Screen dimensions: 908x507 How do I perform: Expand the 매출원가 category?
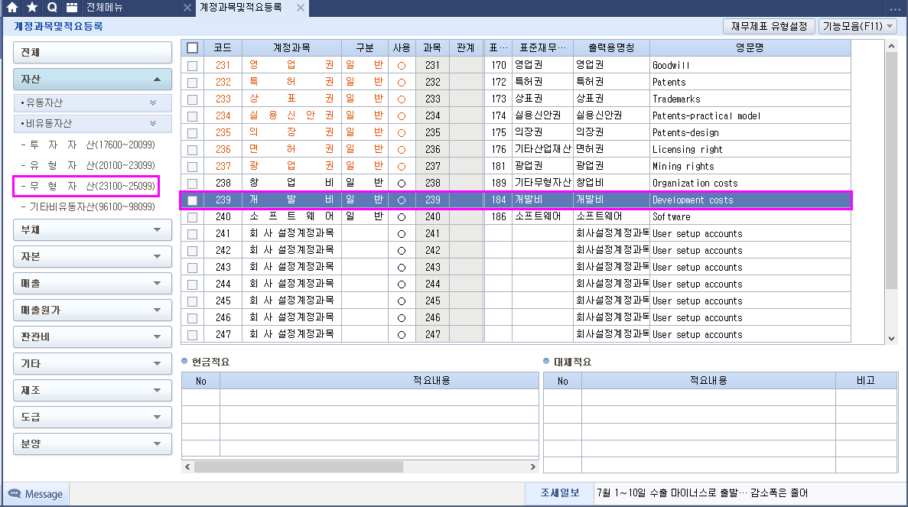93,310
